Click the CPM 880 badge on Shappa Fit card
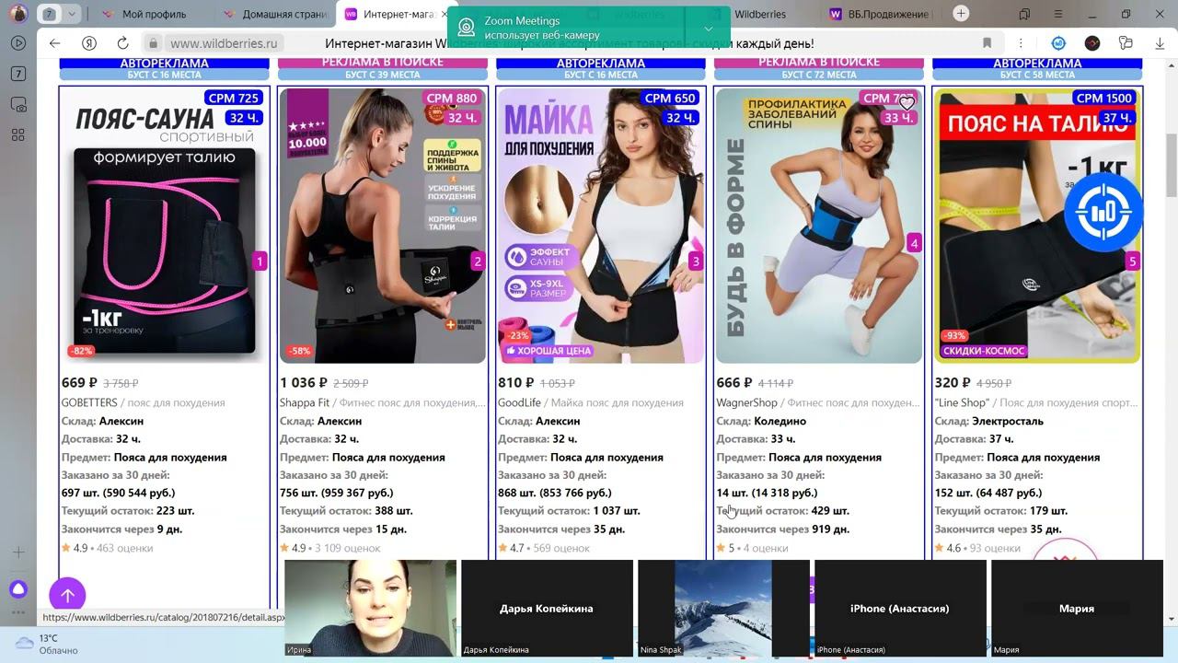Viewport: 1178px width, 663px height. (452, 99)
